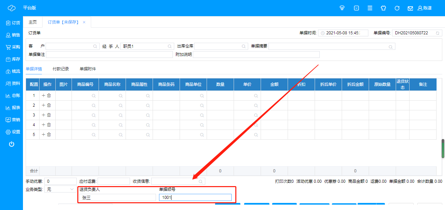This screenshot has width=445, height=210.
Task: Open the smiley feedback icon in header
Action: pos(356,8)
